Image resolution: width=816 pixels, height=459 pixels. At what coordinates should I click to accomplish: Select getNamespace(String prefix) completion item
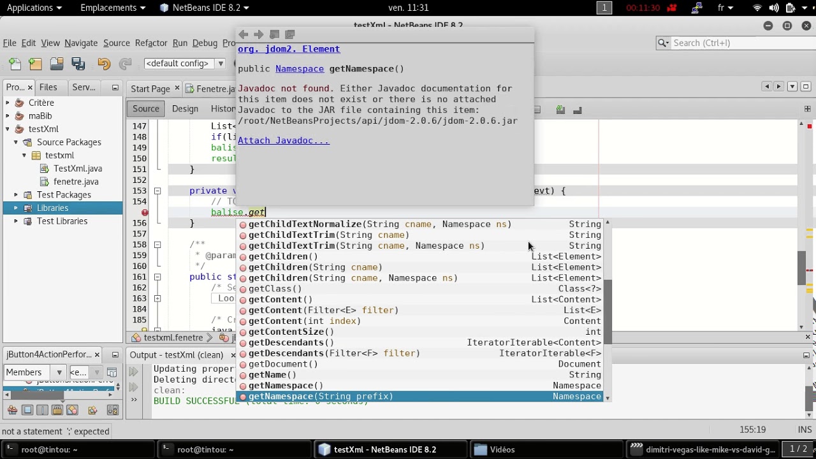(x=419, y=397)
